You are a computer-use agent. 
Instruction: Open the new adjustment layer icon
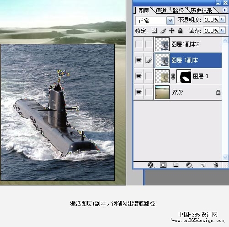pyautogui.click(x=189, y=165)
